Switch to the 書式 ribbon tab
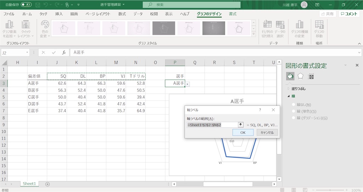The width and height of the screenshot is (363, 192). click(233, 14)
